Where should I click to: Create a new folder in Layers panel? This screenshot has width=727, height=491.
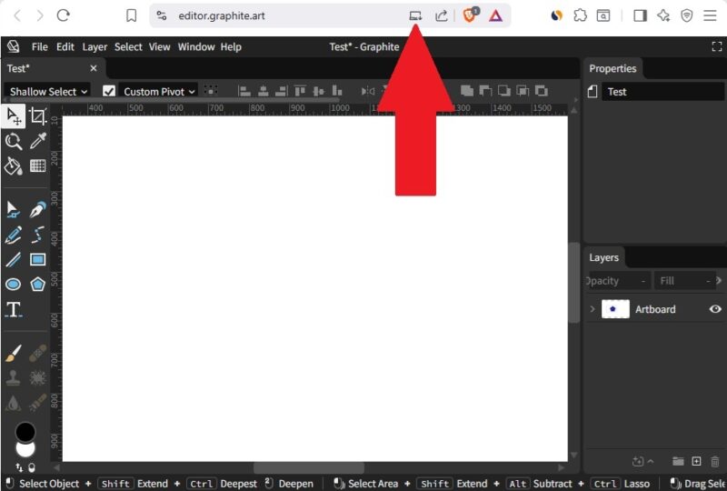point(678,461)
